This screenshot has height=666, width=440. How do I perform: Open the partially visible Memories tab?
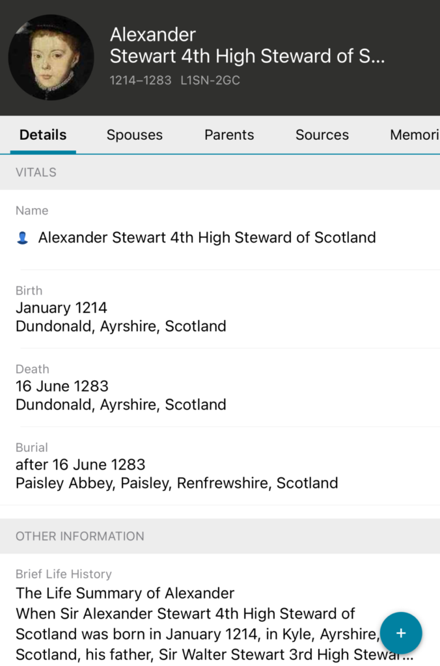tap(414, 135)
